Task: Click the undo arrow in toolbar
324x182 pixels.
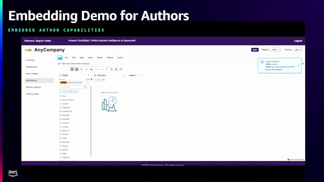Action: 61,69
